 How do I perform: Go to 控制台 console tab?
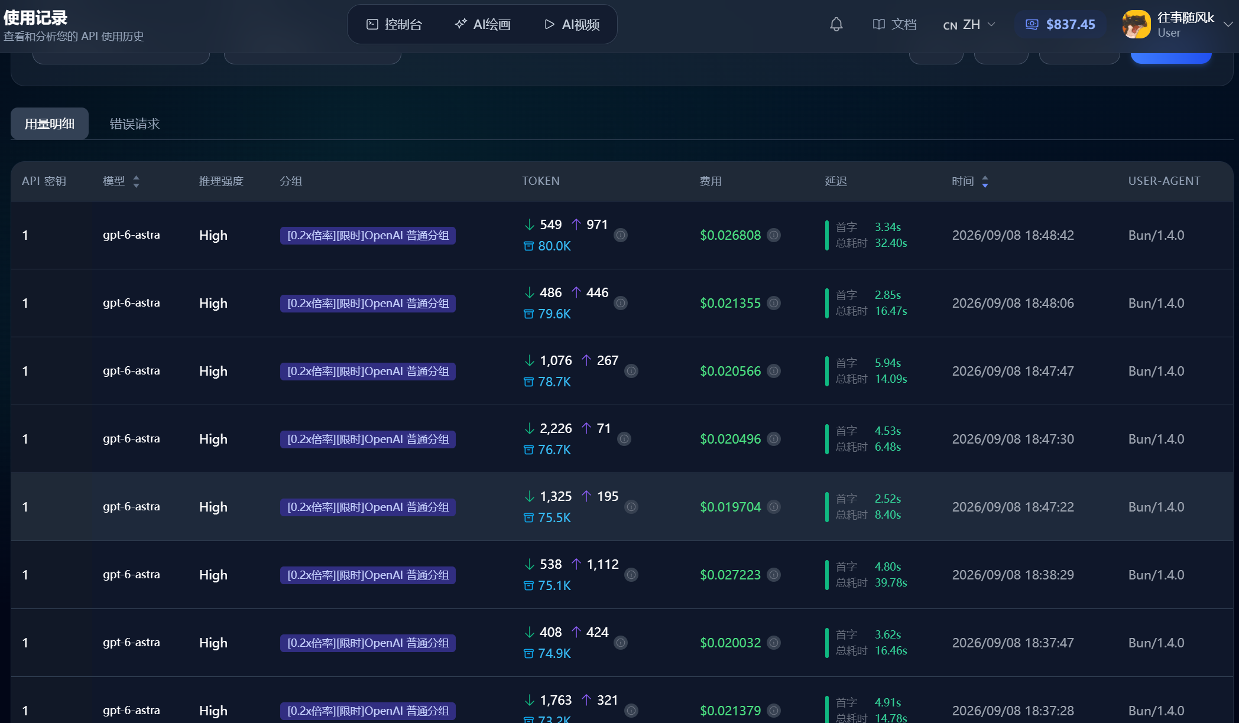point(394,24)
